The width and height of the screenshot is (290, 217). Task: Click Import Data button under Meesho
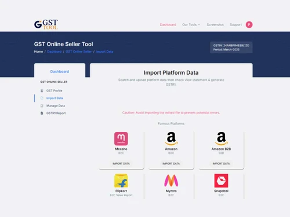coord(121,164)
